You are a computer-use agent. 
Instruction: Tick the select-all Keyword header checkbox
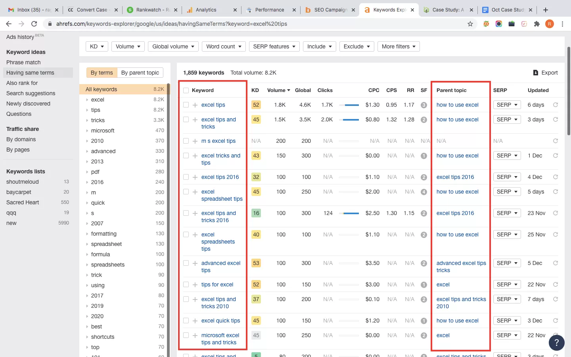186,90
